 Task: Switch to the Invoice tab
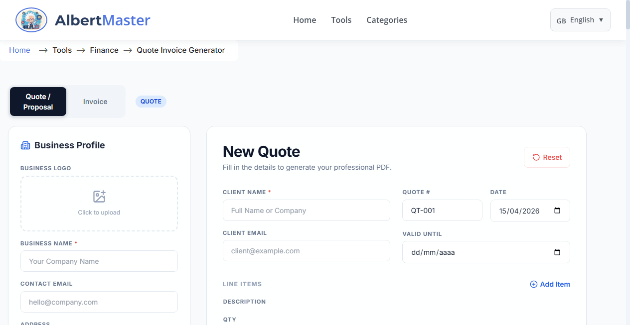coord(95,102)
